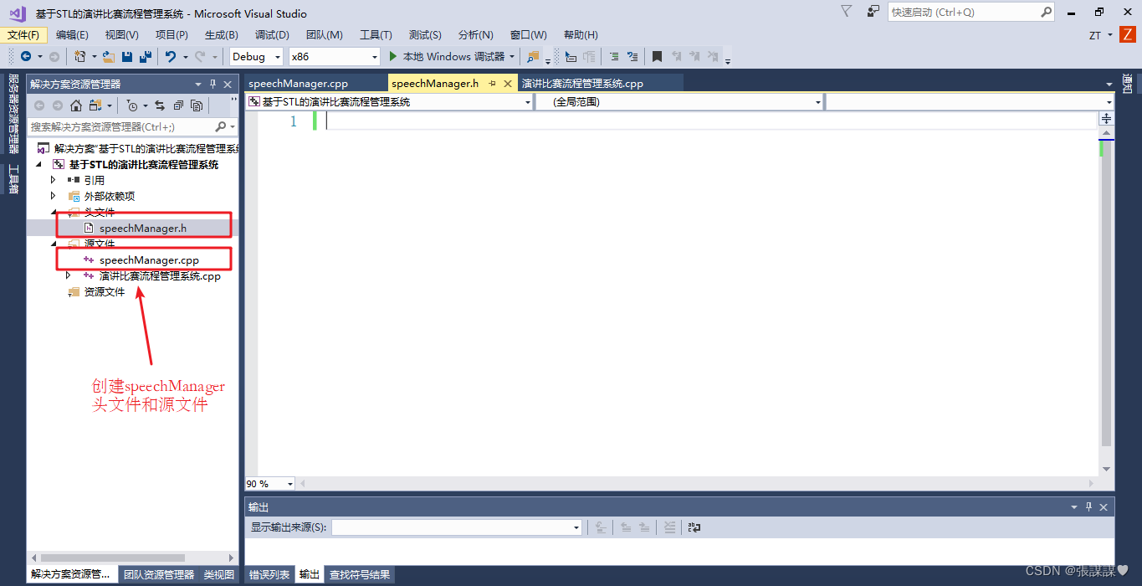
Task: Click the search magnifier in quick launch
Action: 1047,12
